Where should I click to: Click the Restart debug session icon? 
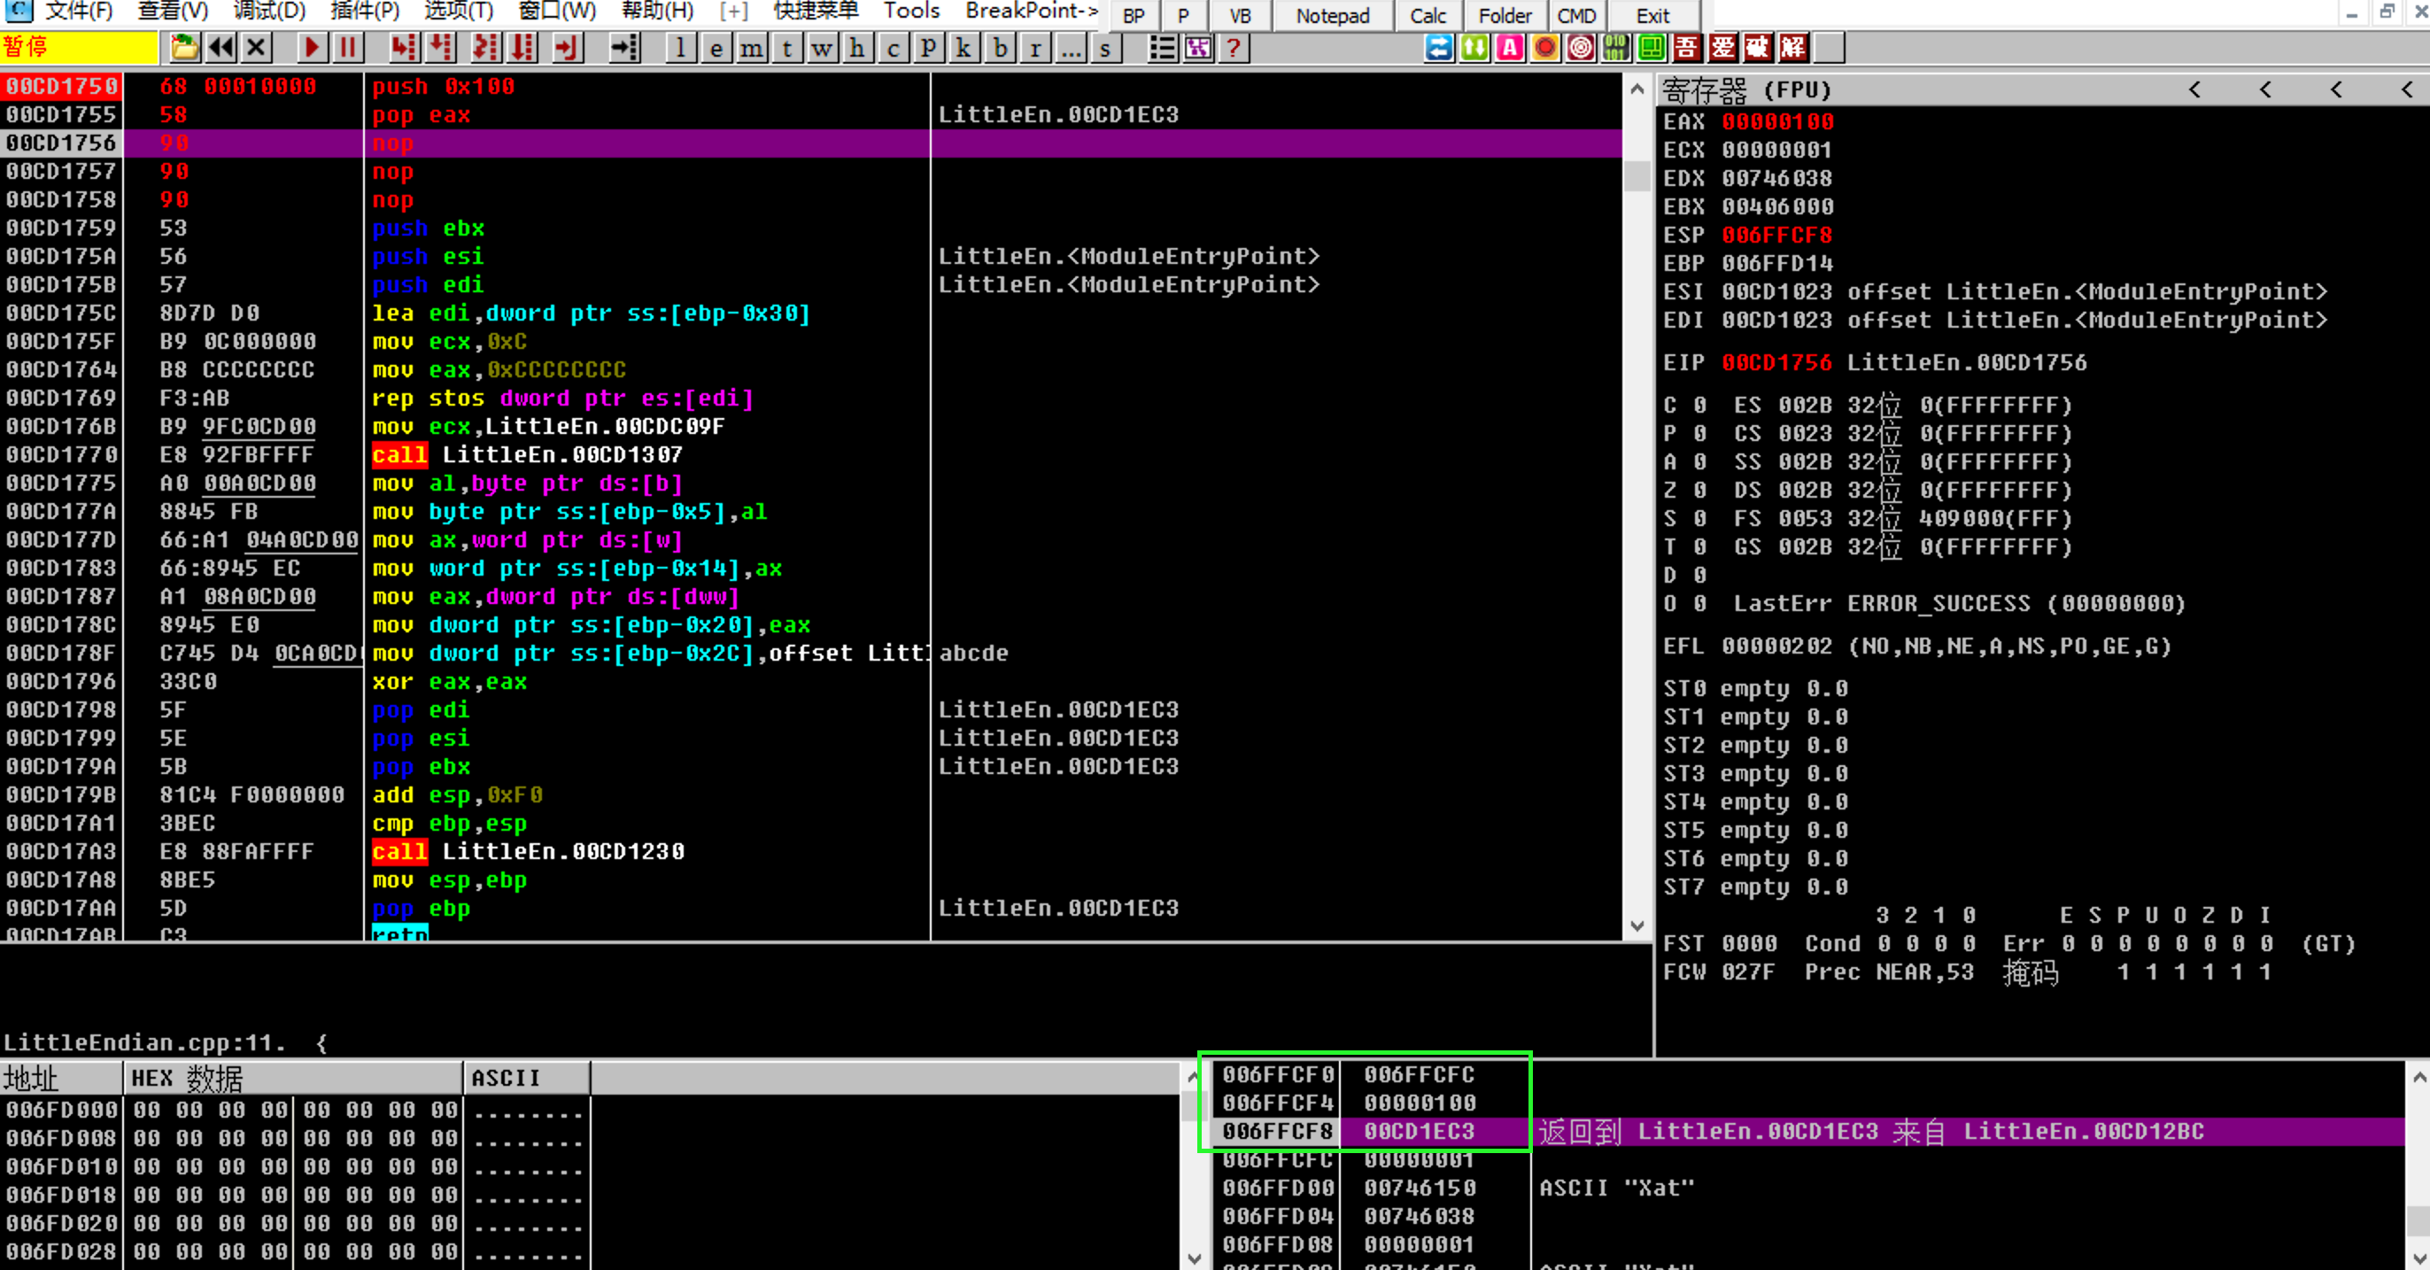click(x=223, y=48)
